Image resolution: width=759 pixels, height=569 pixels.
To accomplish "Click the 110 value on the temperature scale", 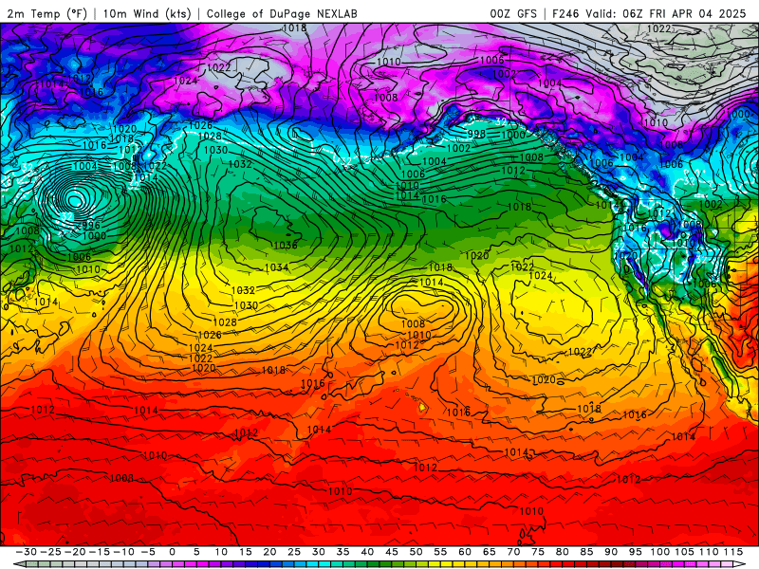I will [709, 552].
